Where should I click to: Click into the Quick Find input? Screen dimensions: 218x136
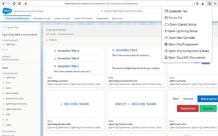[x=20, y=28]
